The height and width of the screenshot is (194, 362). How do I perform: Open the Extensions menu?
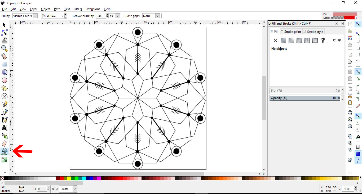coord(93,9)
